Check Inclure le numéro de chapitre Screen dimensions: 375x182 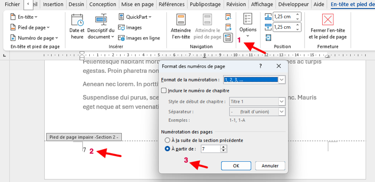[x=164, y=90]
